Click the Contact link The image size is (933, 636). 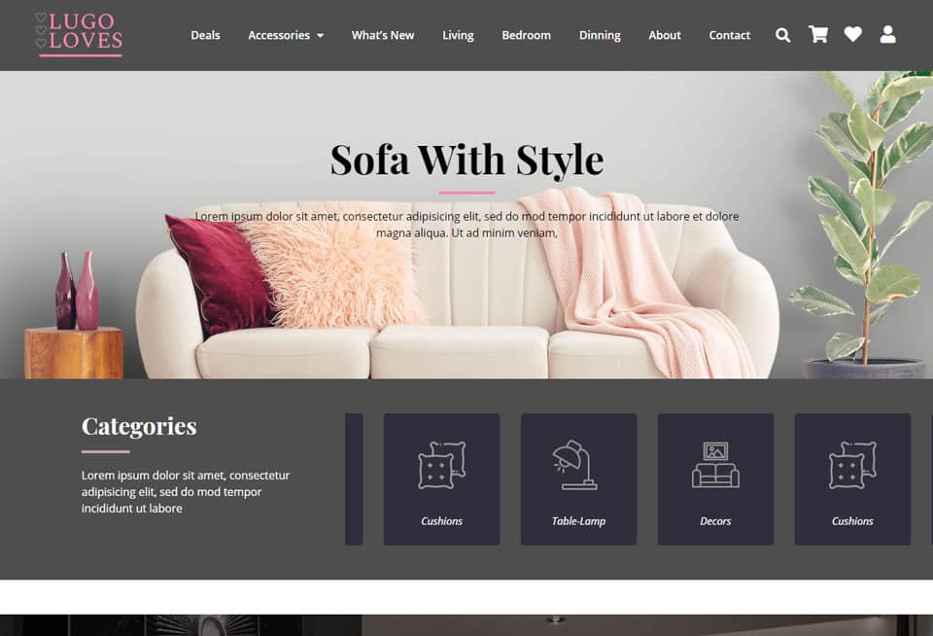tap(730, 35)
